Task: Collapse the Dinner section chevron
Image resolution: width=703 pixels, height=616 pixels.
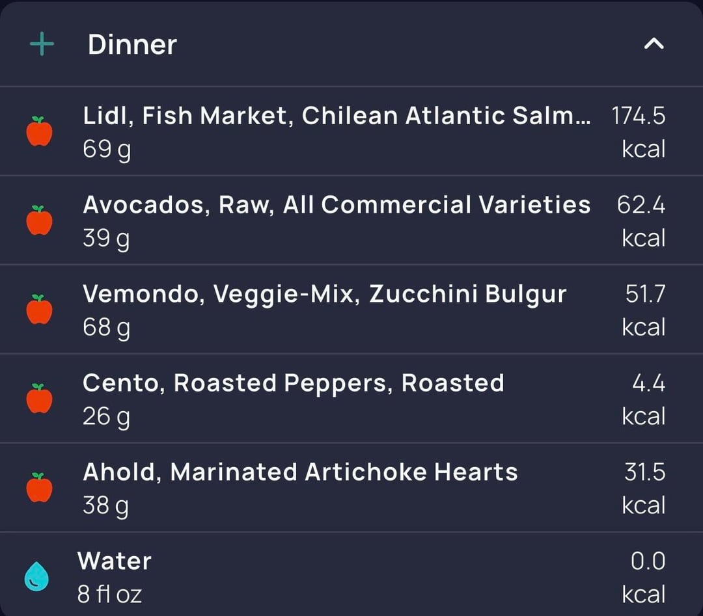Action: [x=654, y=44]
